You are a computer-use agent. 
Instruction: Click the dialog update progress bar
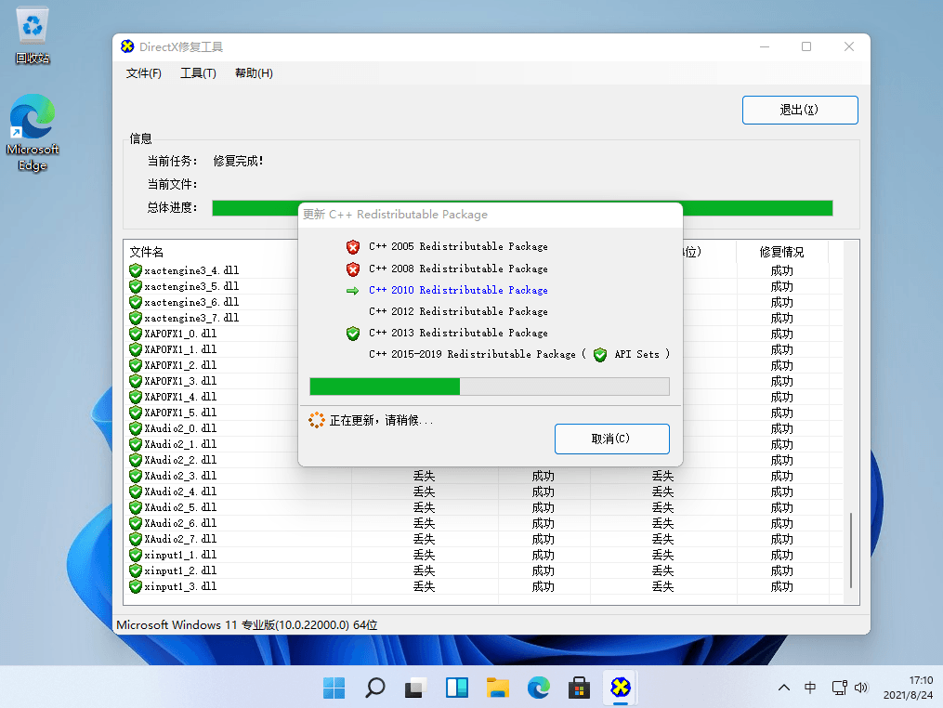489,387
